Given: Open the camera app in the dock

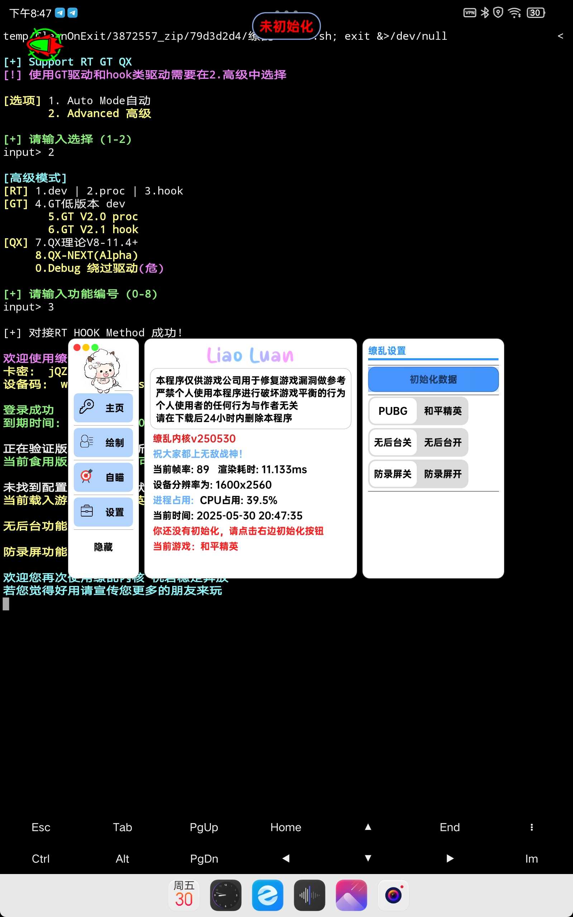Looking at the screenshot, I should pos(393,895).
